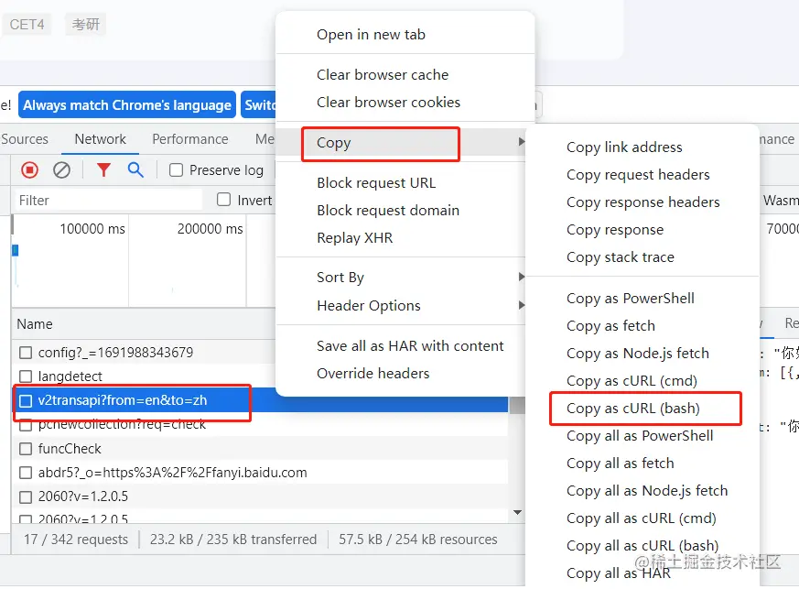Expand the Sort By submenu arrow
The image size is (799, 589).
[x=521, y=277]
